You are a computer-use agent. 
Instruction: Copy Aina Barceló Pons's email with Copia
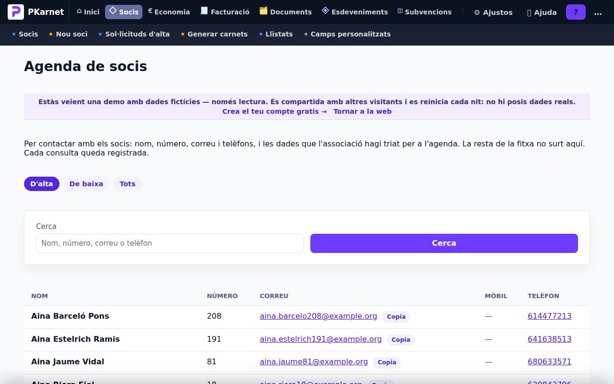pos(396,316)
